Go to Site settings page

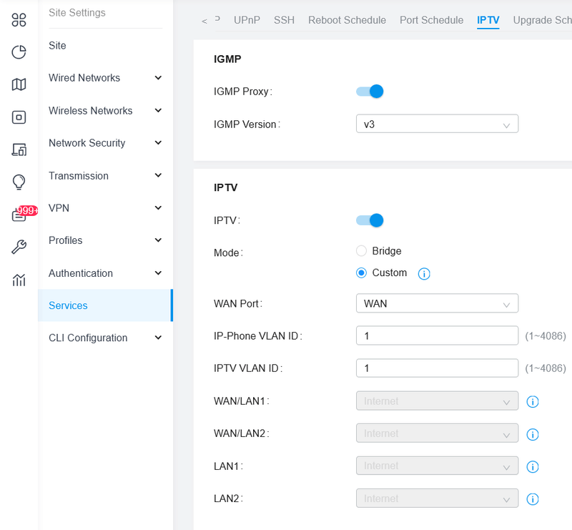tap(57, 46)
